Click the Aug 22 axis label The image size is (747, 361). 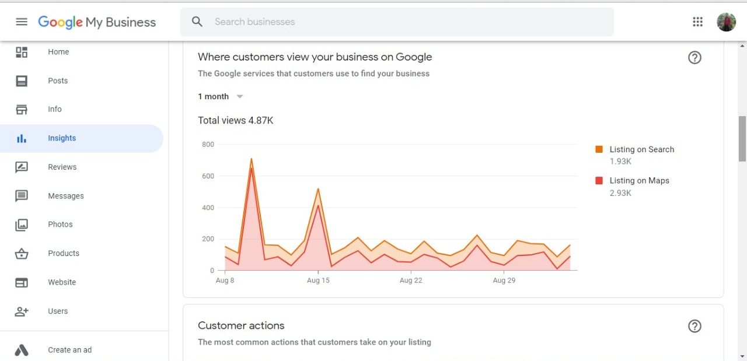[411, 281]
